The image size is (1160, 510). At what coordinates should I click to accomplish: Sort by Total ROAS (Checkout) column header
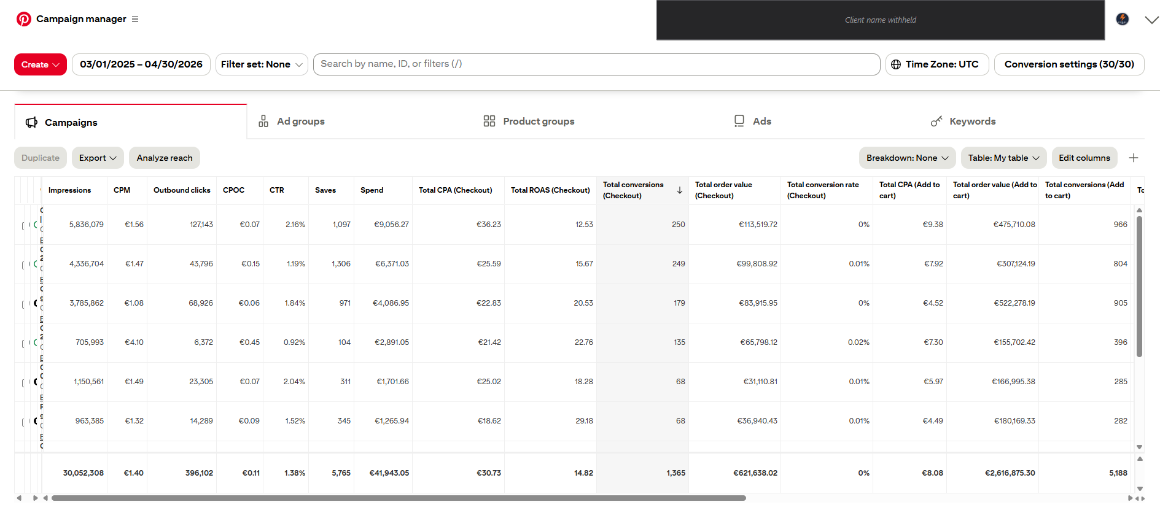click(550, 190)
